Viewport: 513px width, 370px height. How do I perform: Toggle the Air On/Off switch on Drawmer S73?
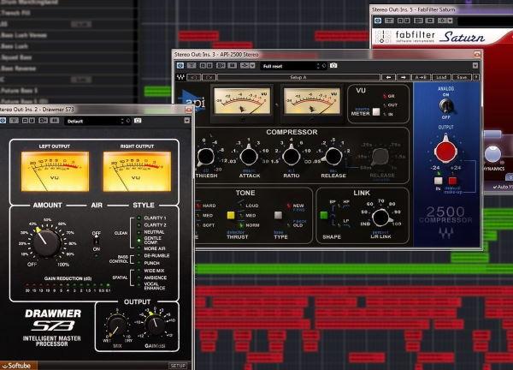(96, 242)
